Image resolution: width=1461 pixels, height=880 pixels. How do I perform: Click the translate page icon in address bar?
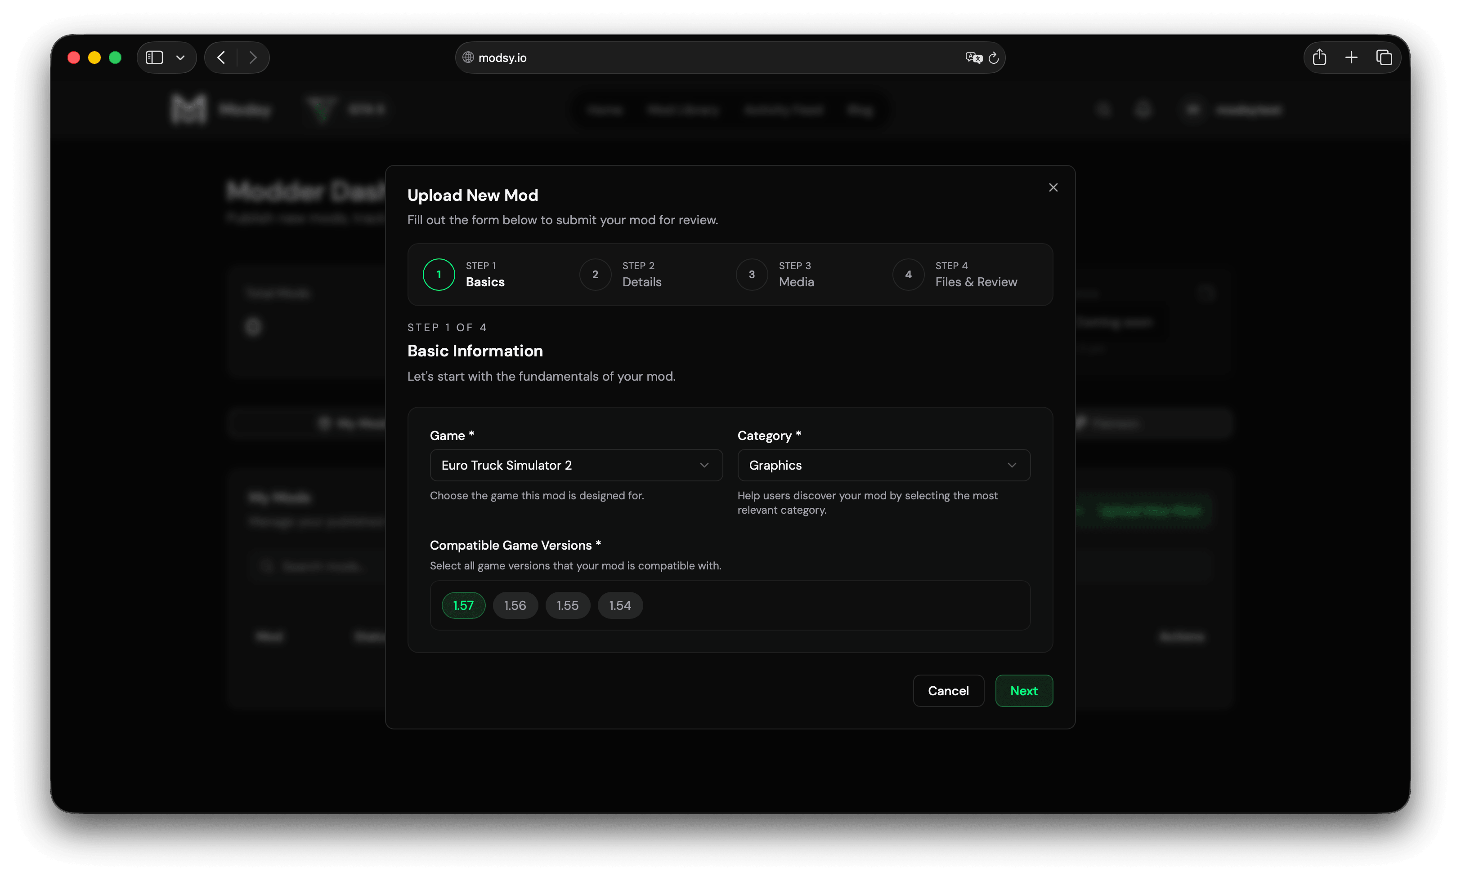tap(973, 58)
